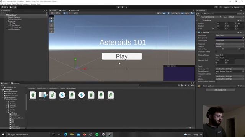Image resolution: width=245 pixels, height=137 pixels.
Task: Toggle the Occlusion Culling checkbox
Action: tap(216, 74)
